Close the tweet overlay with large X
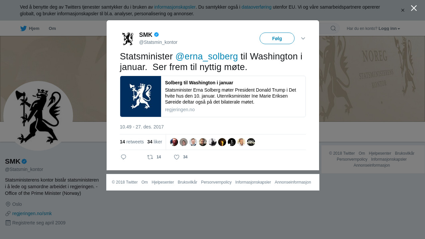 (414, 8)
